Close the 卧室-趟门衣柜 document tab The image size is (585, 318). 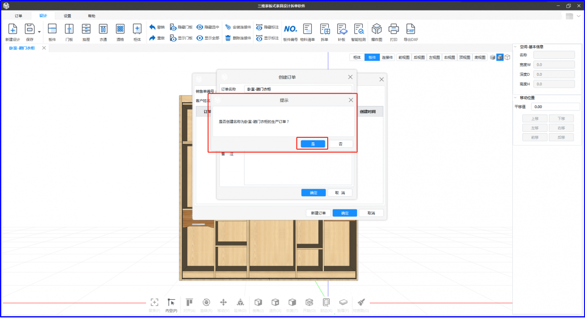[44, 48]
